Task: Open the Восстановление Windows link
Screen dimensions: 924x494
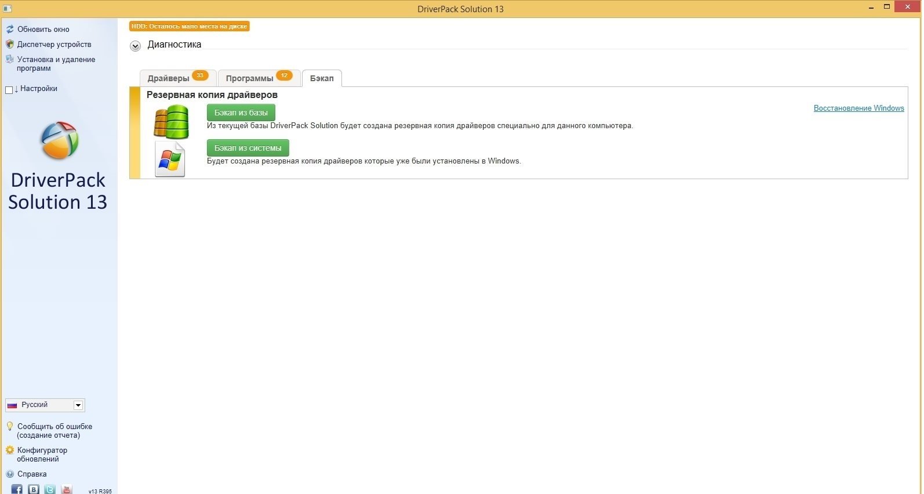Action: [859, 108]
